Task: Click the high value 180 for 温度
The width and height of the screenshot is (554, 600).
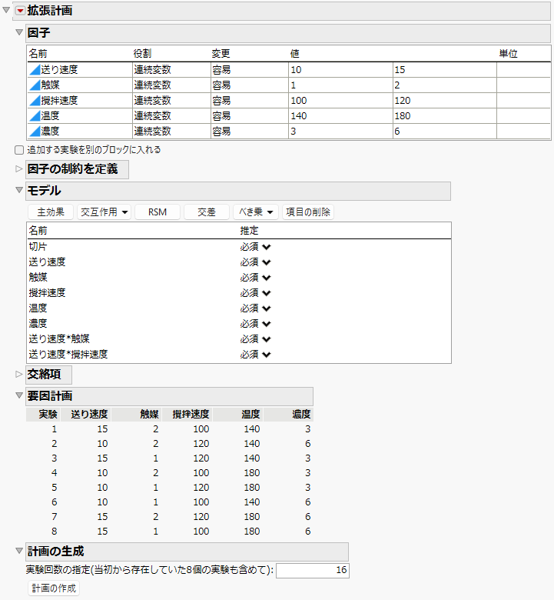Action: (x=445, y=115)
